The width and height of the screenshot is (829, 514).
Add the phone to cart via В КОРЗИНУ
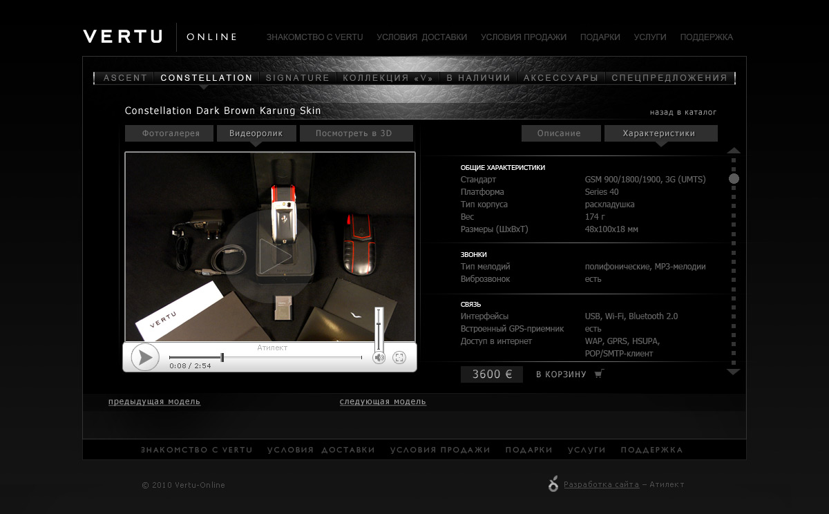click(561, 374)
